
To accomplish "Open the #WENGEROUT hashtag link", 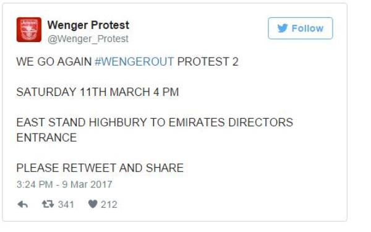I will [134, 61].
